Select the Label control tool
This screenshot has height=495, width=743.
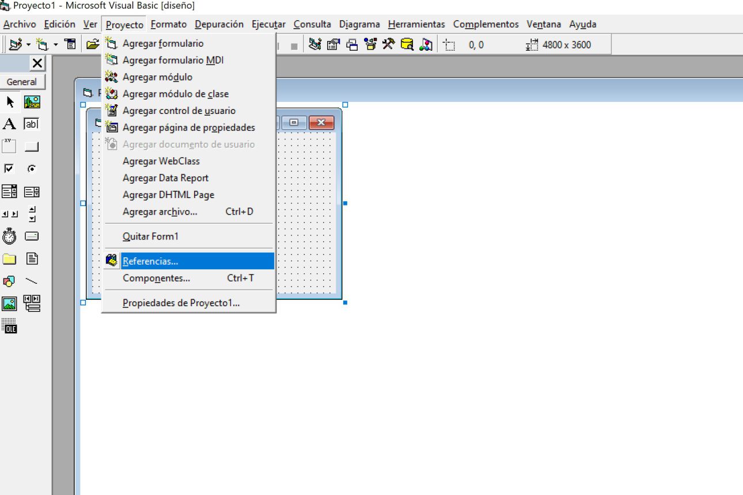click(x=10, y=124)
